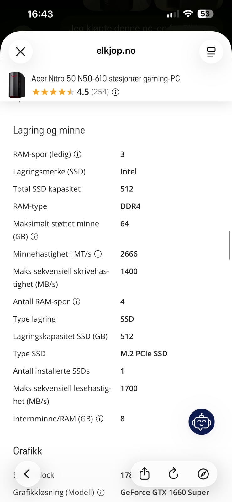The image size is (232, 502).
Task: Tap the elkjop.no address title
Action: point(116,51)
